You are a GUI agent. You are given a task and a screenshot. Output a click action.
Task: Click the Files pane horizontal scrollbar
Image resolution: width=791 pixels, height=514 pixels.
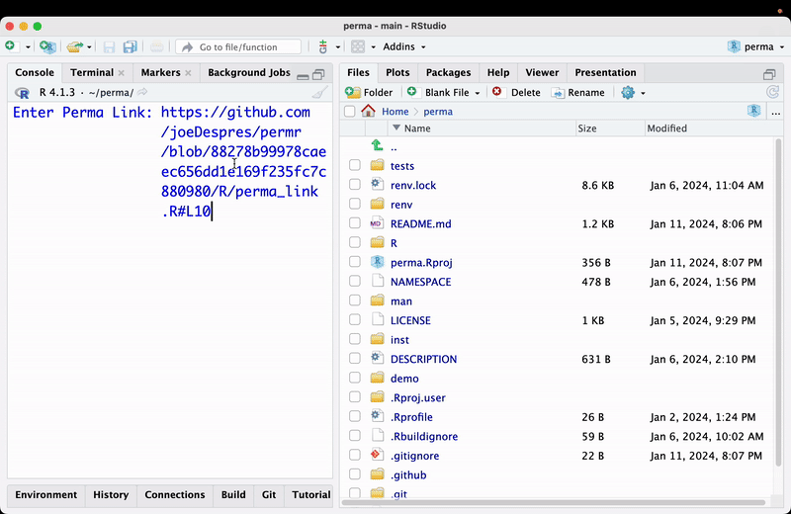(x=554, y=502)
